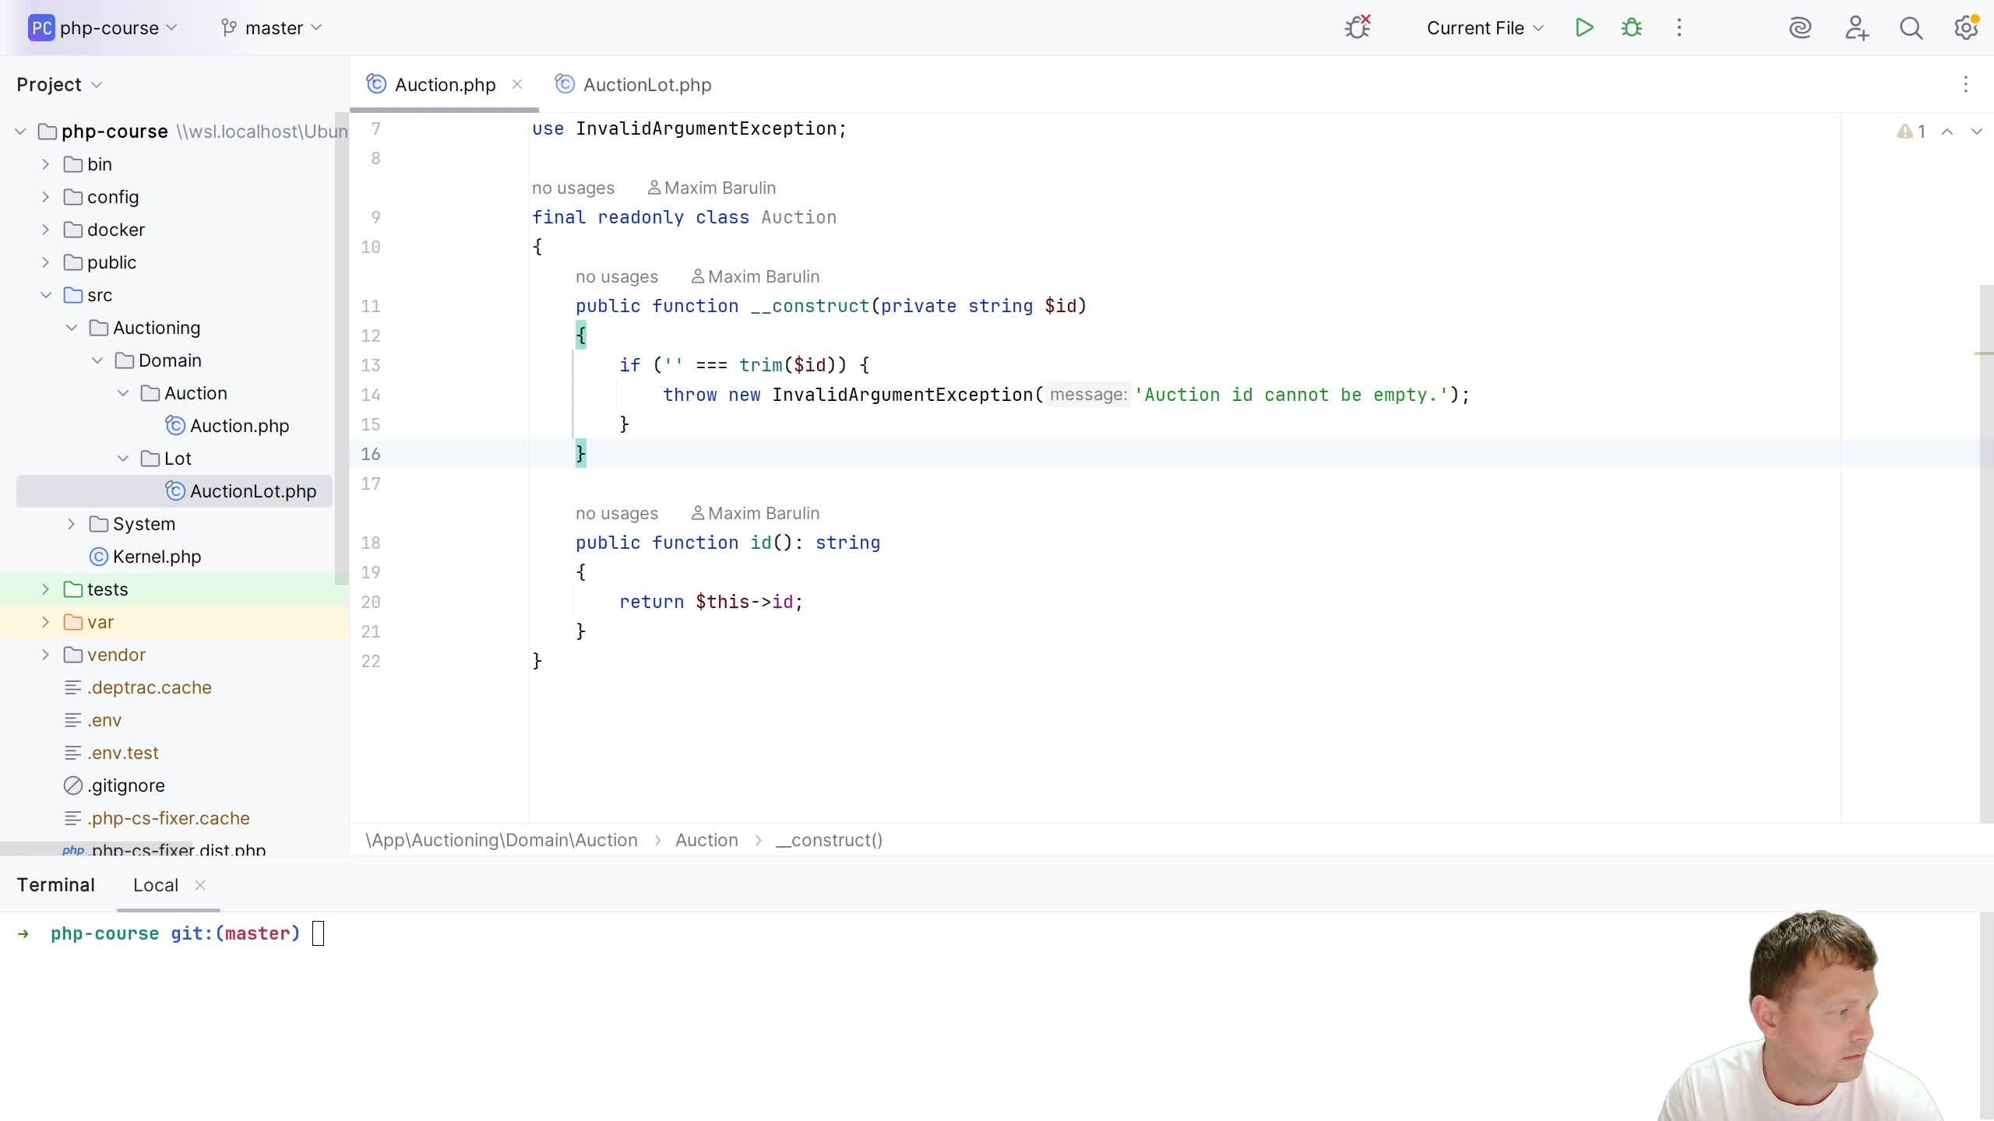The width and height of the screenshot is (1994, 1121).
Task: Open the Code With Me add user icon
Action: (x=1857, y=28)
